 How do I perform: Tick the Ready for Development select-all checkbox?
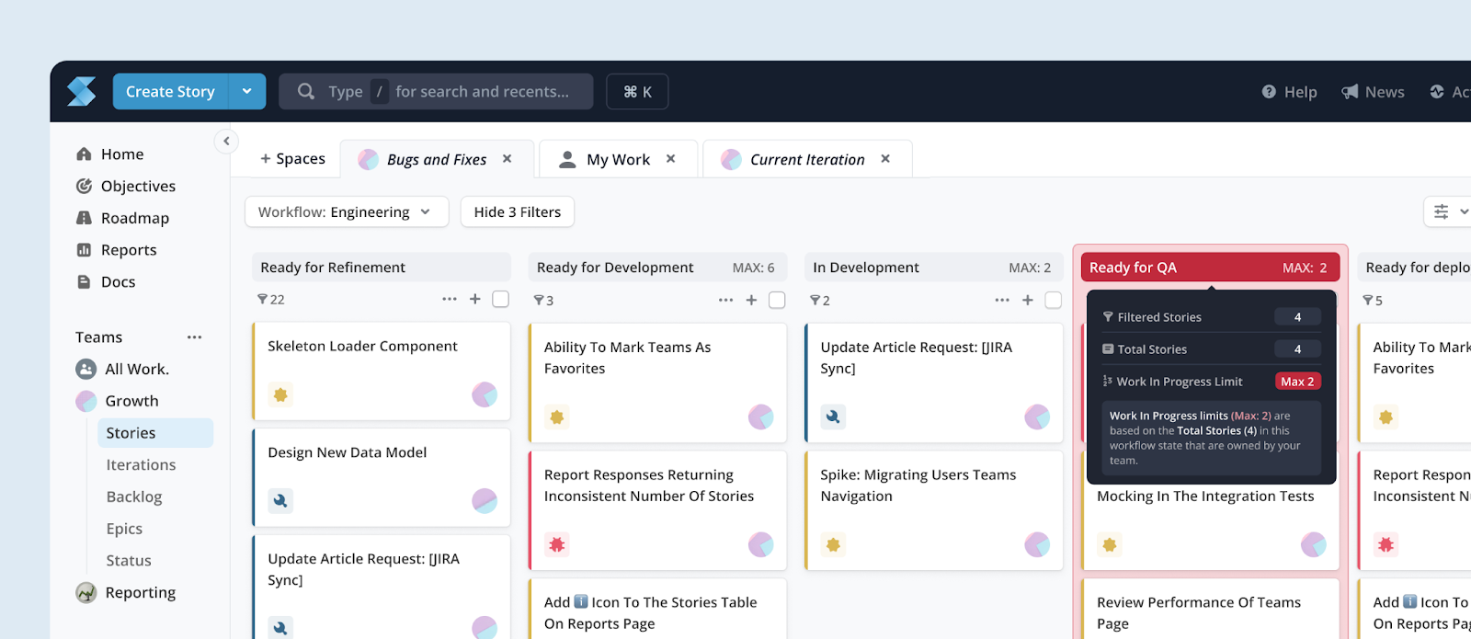777,300
